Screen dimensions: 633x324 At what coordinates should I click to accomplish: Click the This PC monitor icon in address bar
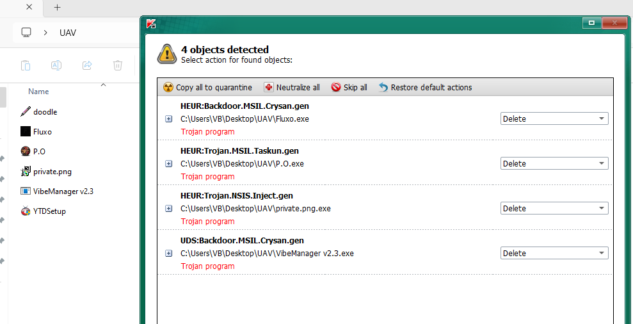click(x=27, y=33)
